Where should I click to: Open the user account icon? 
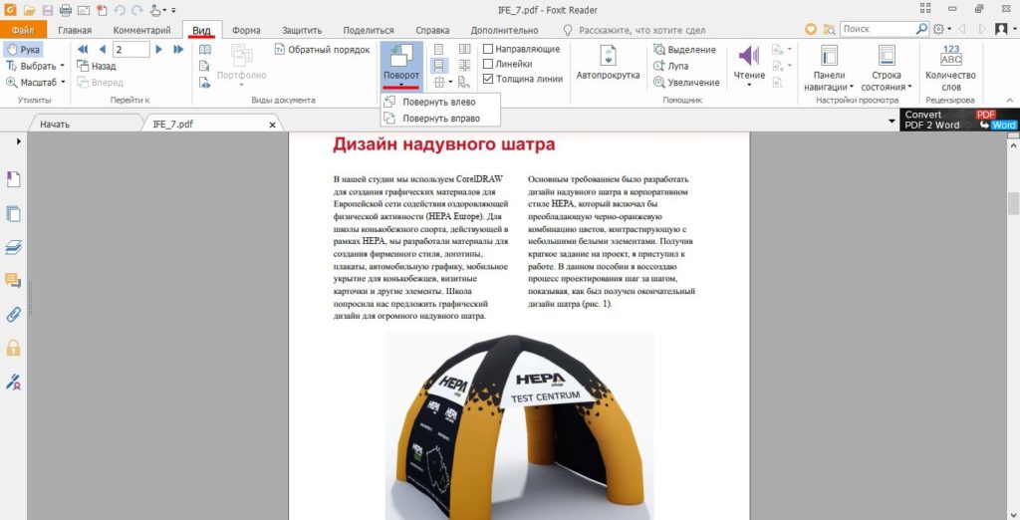[1002, 29]
